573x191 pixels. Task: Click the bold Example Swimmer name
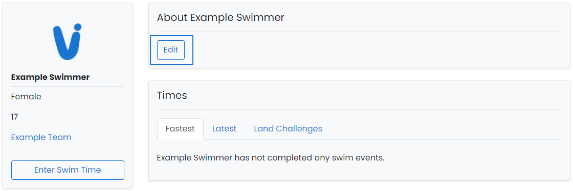[51, 77]
